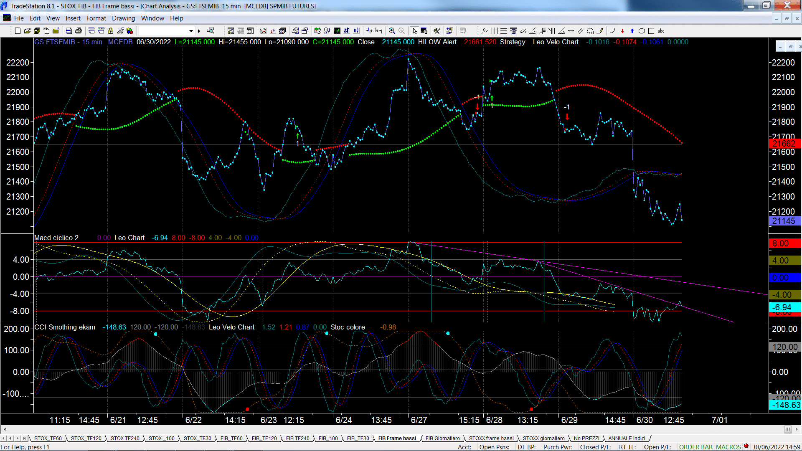Select the Andrews pitchfork drawing tool
Screen dimensions: 802x451
pos(485,31)
